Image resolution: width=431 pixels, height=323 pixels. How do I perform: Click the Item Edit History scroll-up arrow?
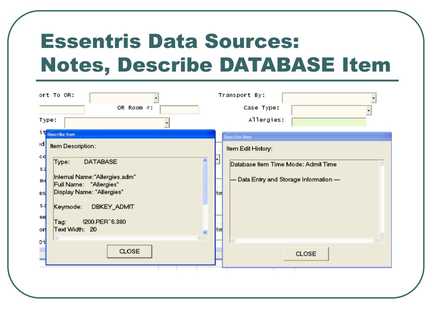click(x=381, y=163)
